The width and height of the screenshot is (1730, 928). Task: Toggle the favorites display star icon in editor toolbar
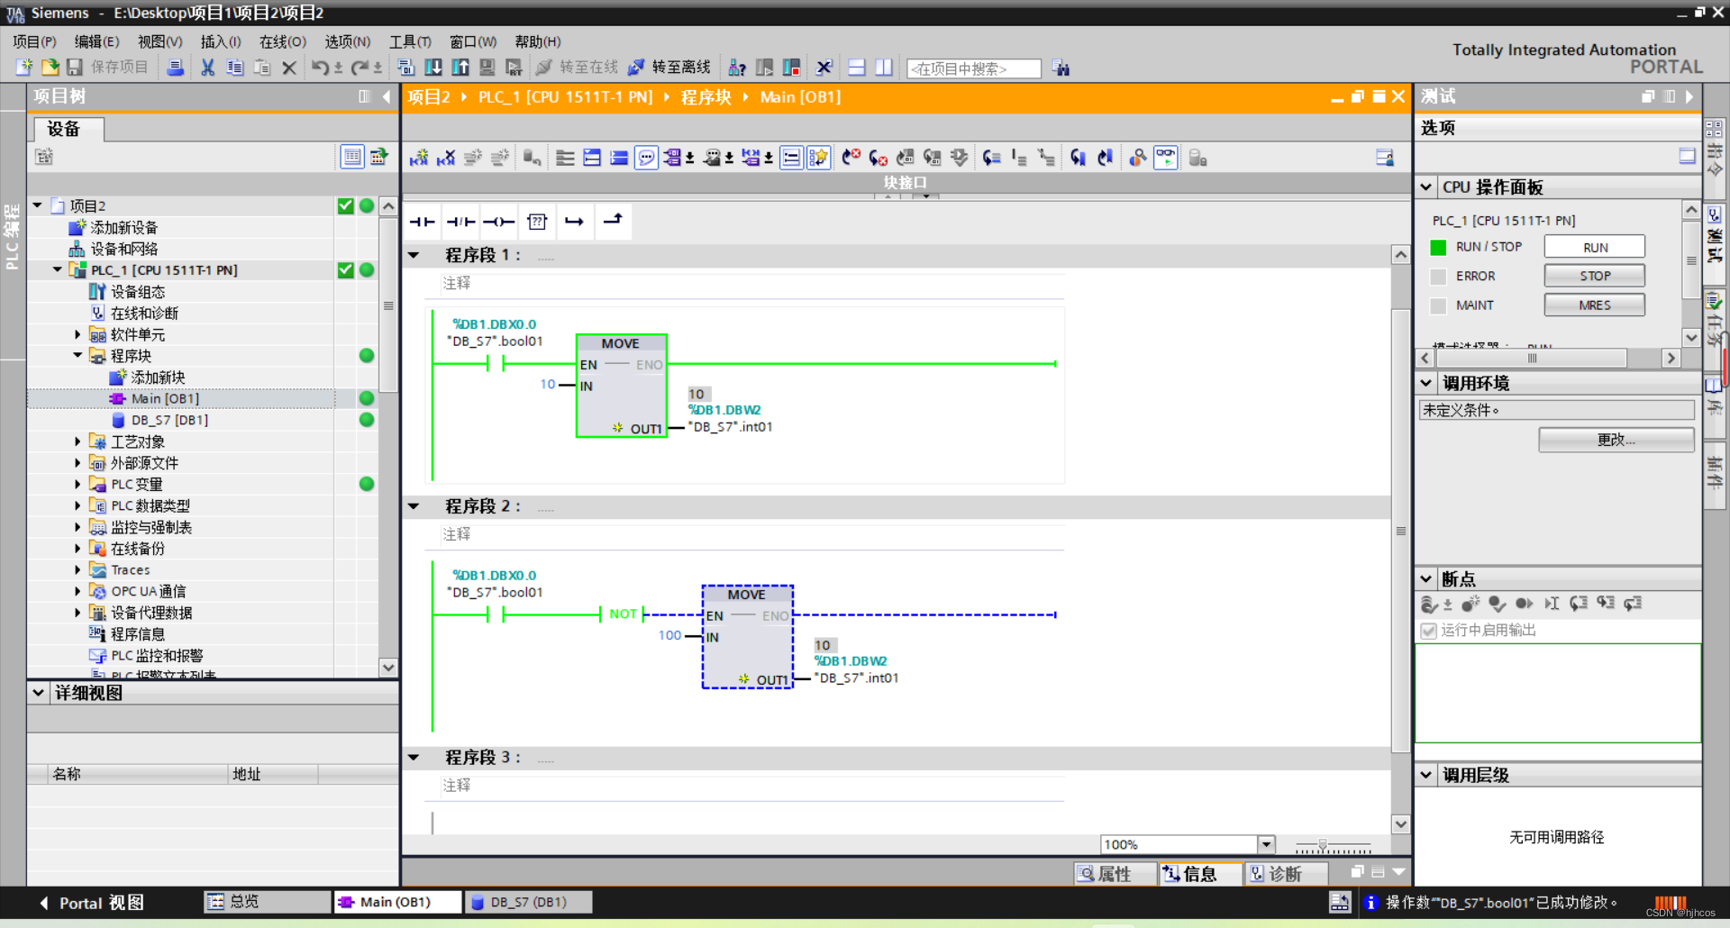pyautogui.click(x=818, y=159)
